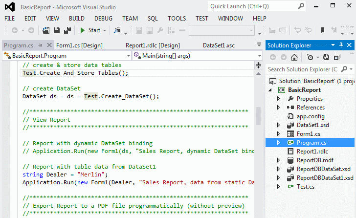Open the Start button dropdown arrow
Screen dimensions: 356x218
(x=105, y=30)
